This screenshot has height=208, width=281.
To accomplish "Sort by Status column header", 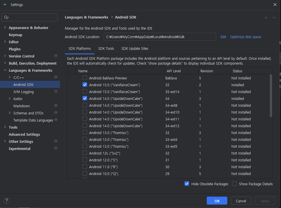I will (251, 71).
